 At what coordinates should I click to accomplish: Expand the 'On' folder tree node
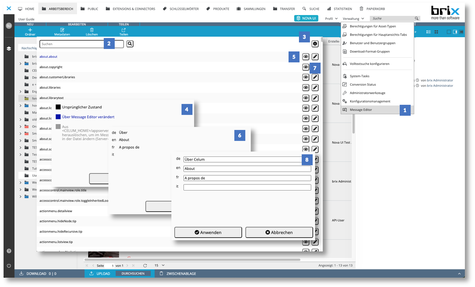21,127
